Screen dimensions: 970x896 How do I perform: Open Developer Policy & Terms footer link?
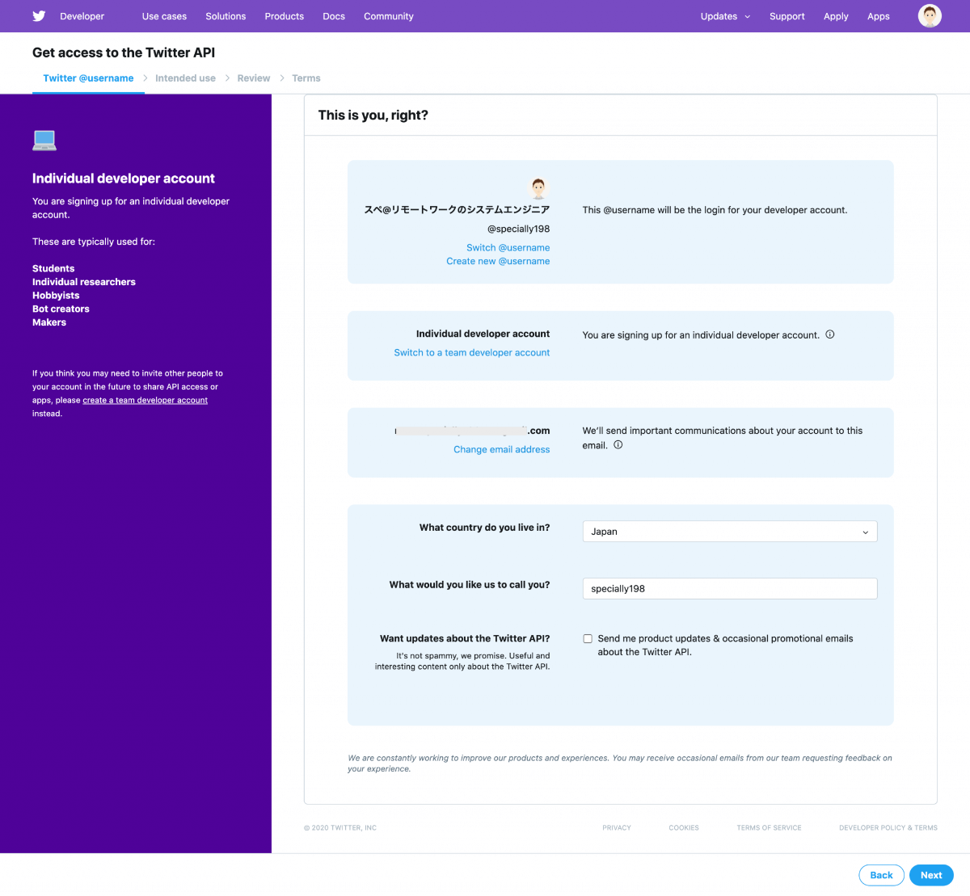[888, 828]
